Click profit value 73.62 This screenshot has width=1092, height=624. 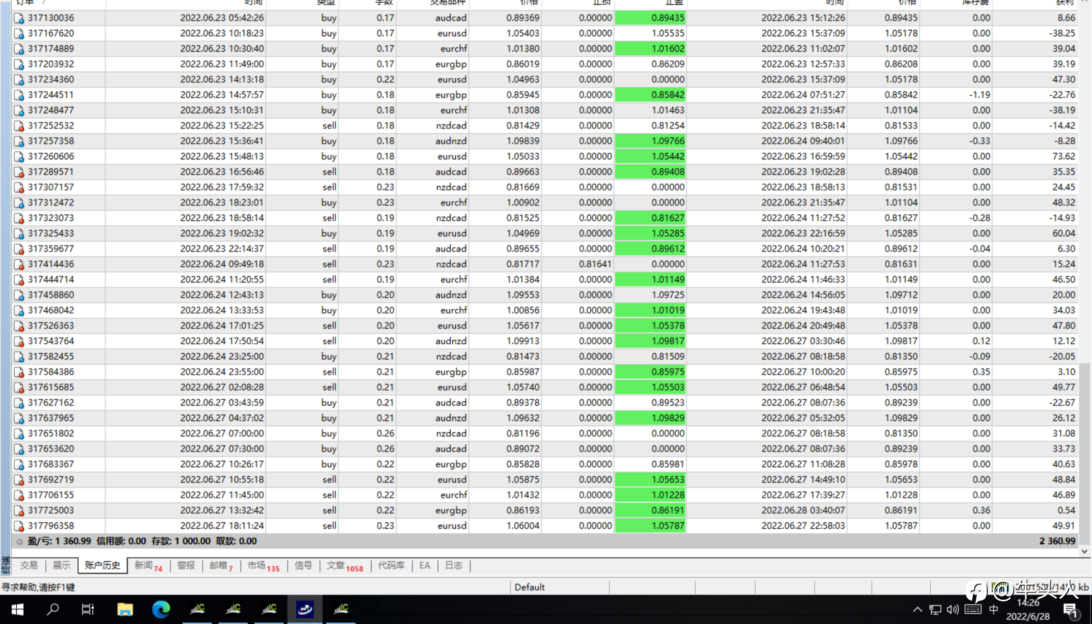(x=1064, y=157)
